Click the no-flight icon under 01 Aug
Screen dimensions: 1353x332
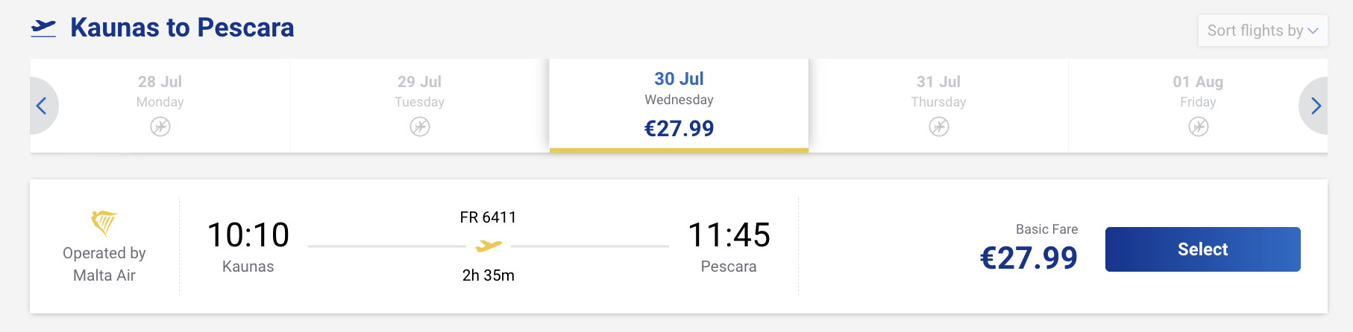[x=1199, y=127]
